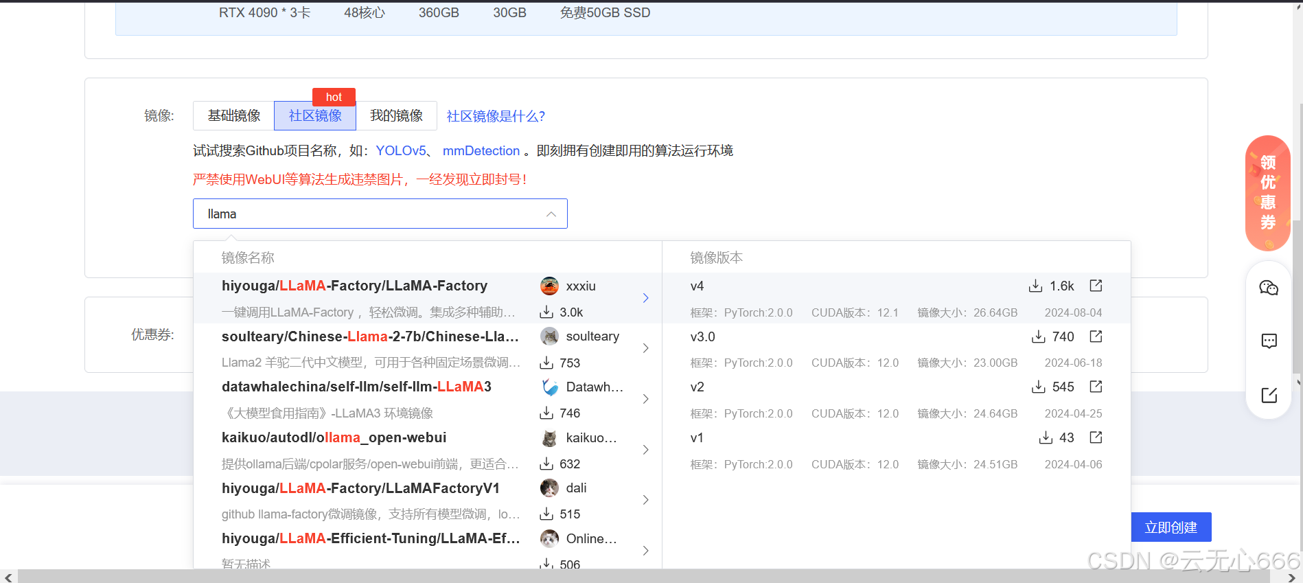Select datawhalechina/self-llm/self-llm-LLaMA3 image
The width and height of the screenshot is (1303, 583).
(428, 400)
